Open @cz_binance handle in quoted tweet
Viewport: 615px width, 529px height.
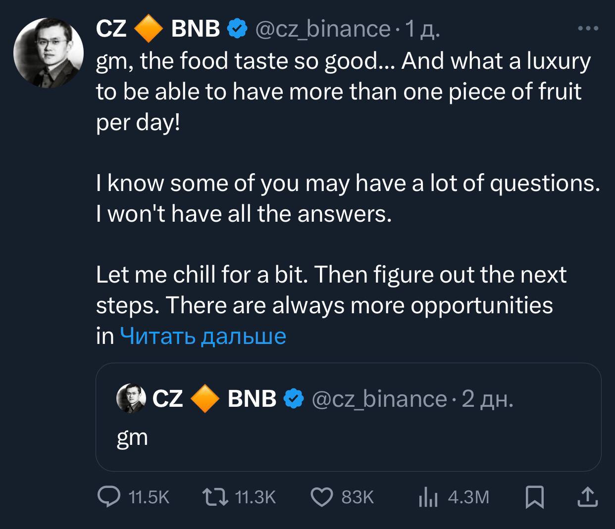pos(379,399)
